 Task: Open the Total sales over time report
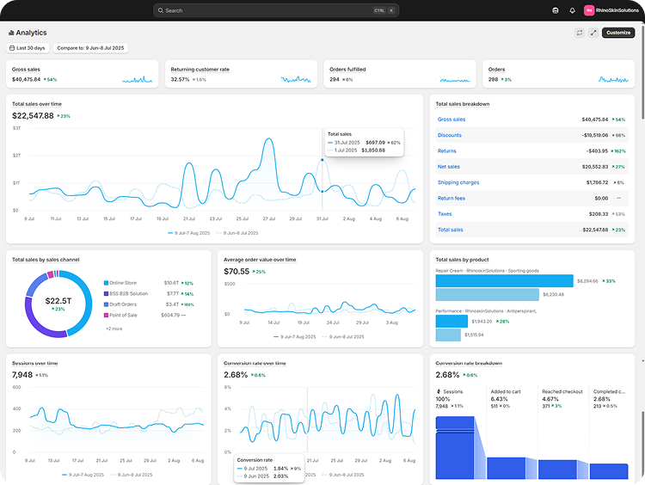(x=37, y=104)
